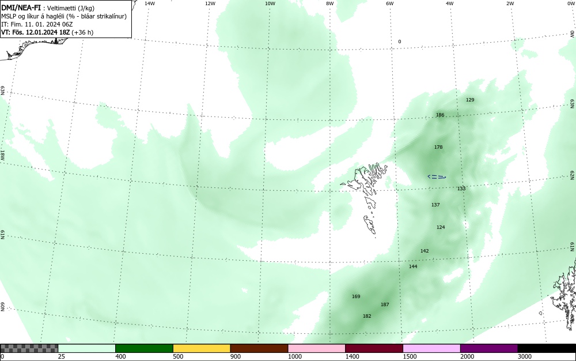Click the 60N latitude label
The image size is (576, 361).
[2, 307]
